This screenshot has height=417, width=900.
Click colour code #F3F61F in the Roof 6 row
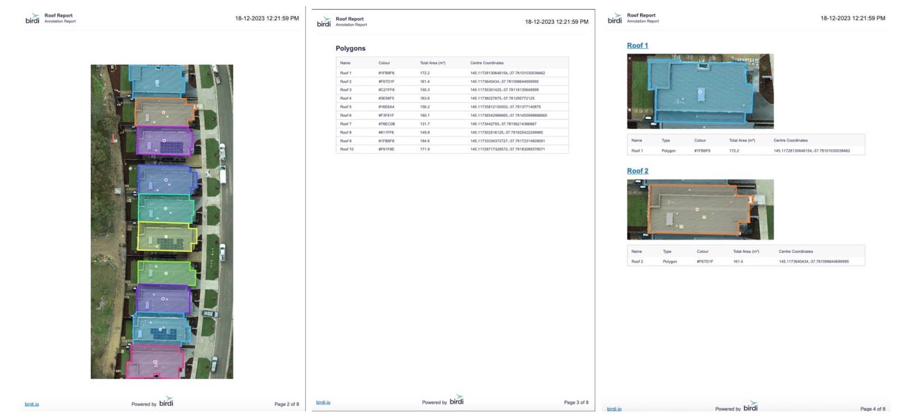(386, 115)
